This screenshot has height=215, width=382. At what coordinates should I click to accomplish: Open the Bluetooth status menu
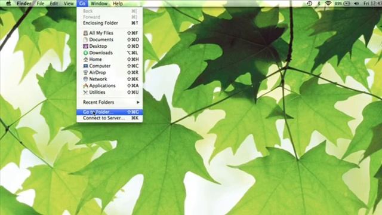319,4
